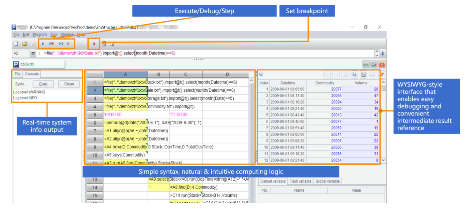Click formula bar spinner up arrow

click(377, 52)
